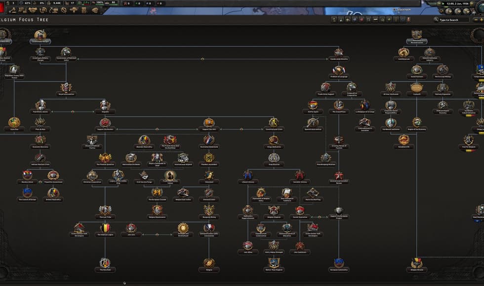Select the Tripartite Government focus

(x=53, y=177)
